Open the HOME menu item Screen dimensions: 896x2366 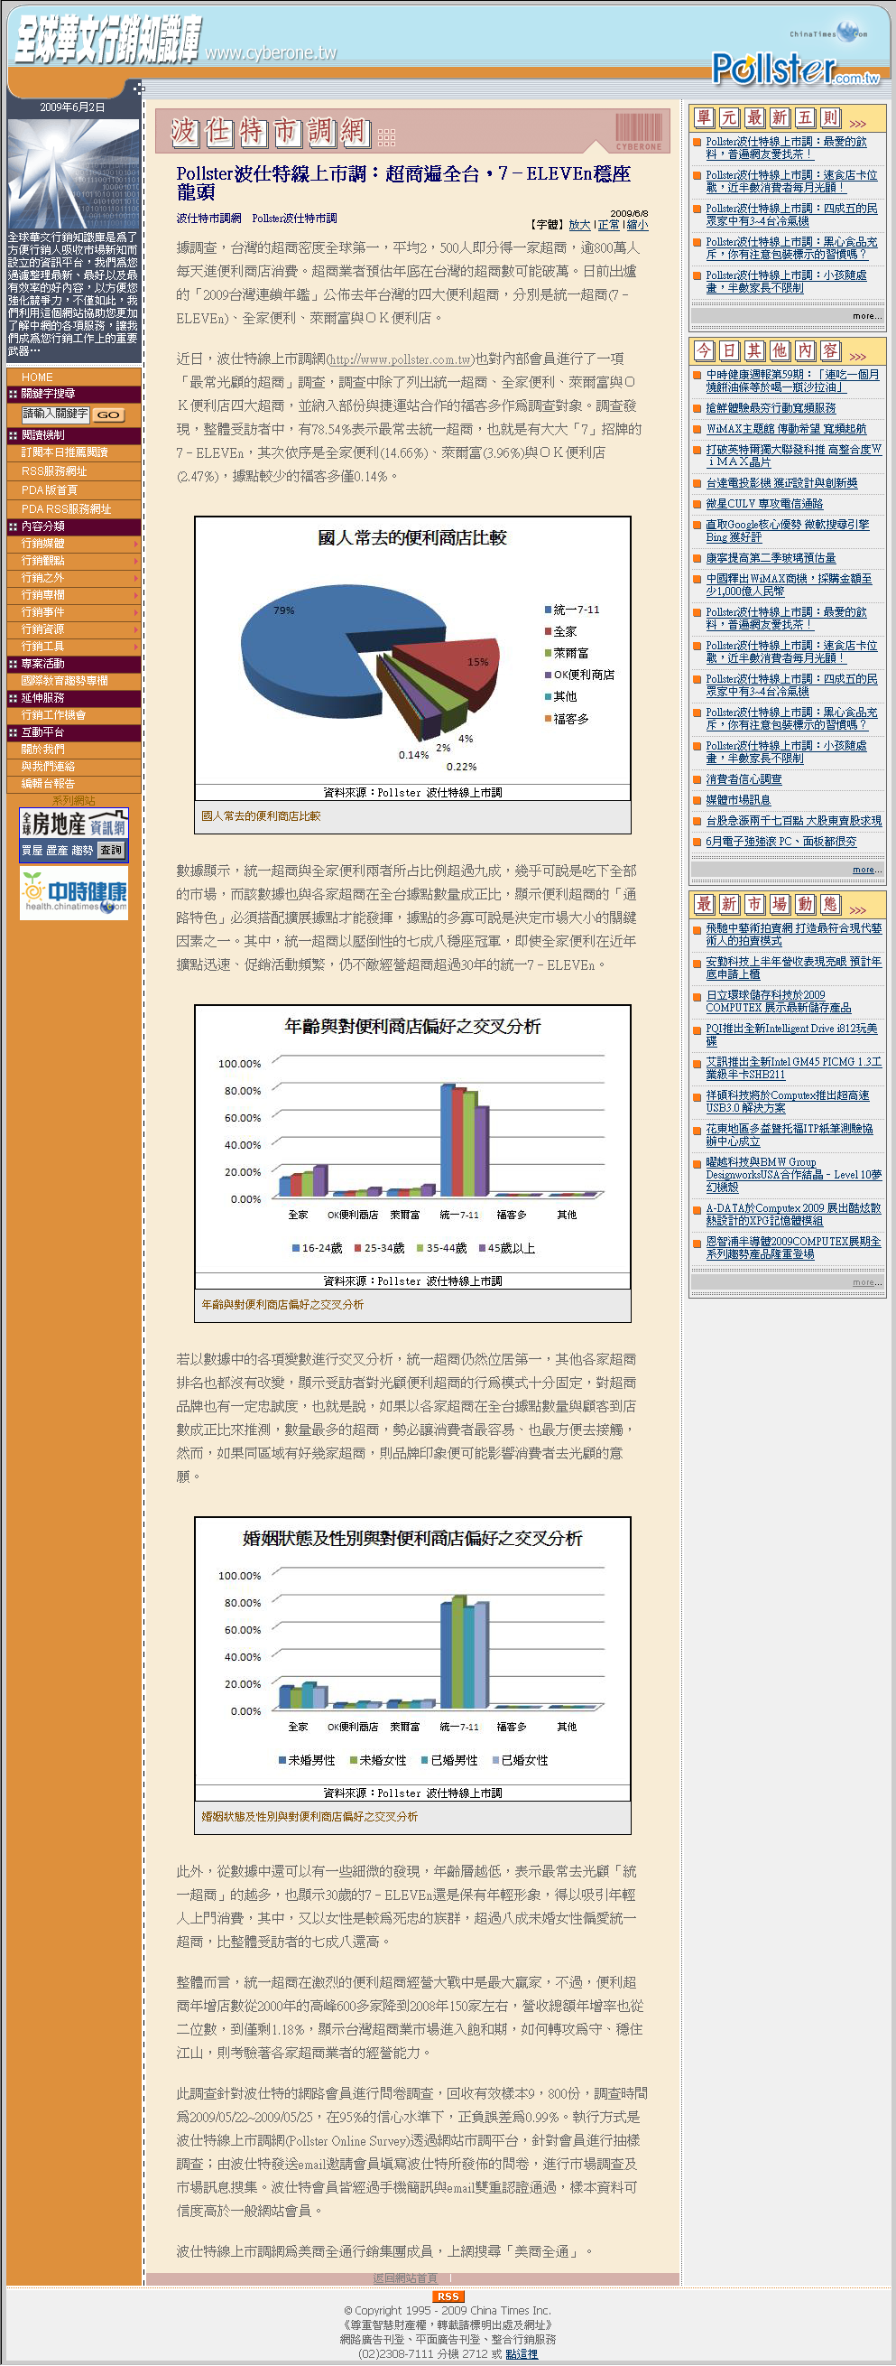coord(38,377)
